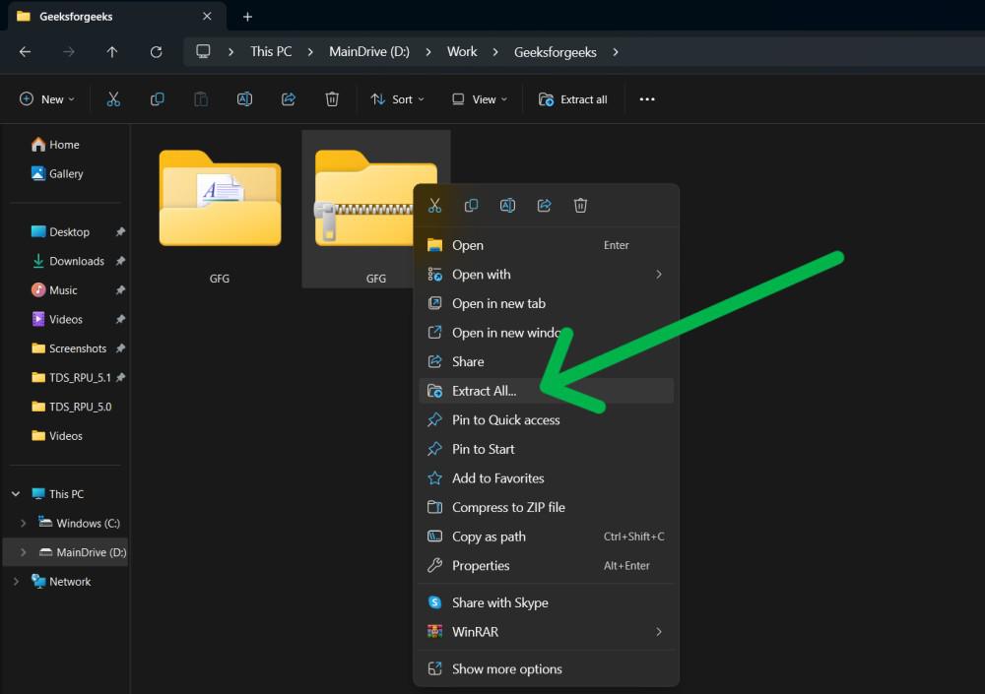Viewport: 985px width, 694px height.
Task: Choose Extract All from the context menu
Action: coord(483,391)
